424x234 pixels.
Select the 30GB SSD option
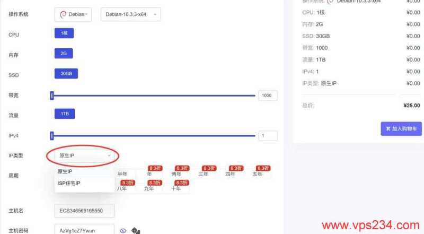(x=66, y=73)
